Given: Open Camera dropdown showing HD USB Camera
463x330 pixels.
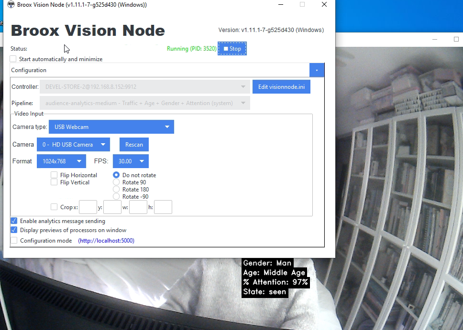Looking at the screenshot, I should point(73,145).
